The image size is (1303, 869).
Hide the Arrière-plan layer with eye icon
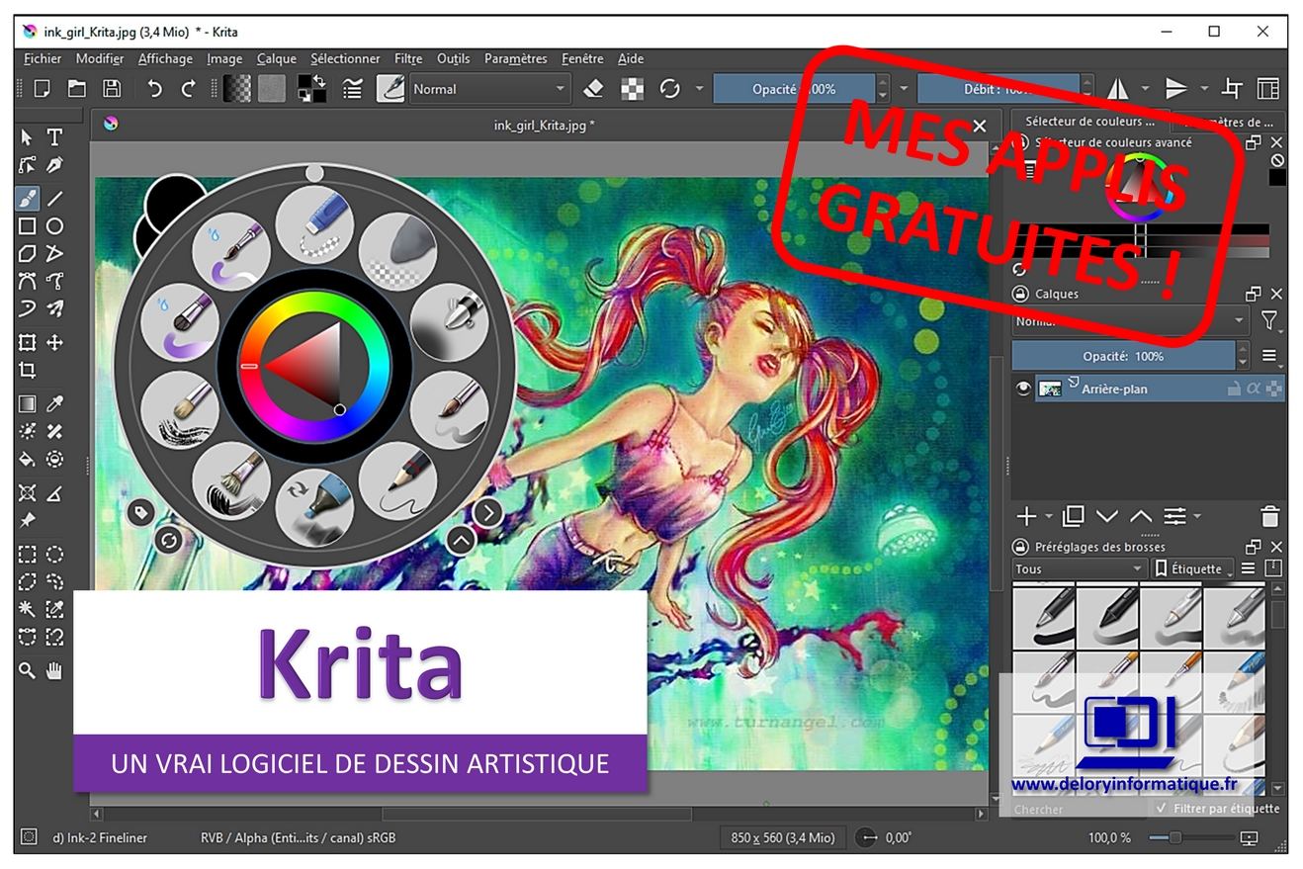pyautogui.click(x=1023, y=389)
